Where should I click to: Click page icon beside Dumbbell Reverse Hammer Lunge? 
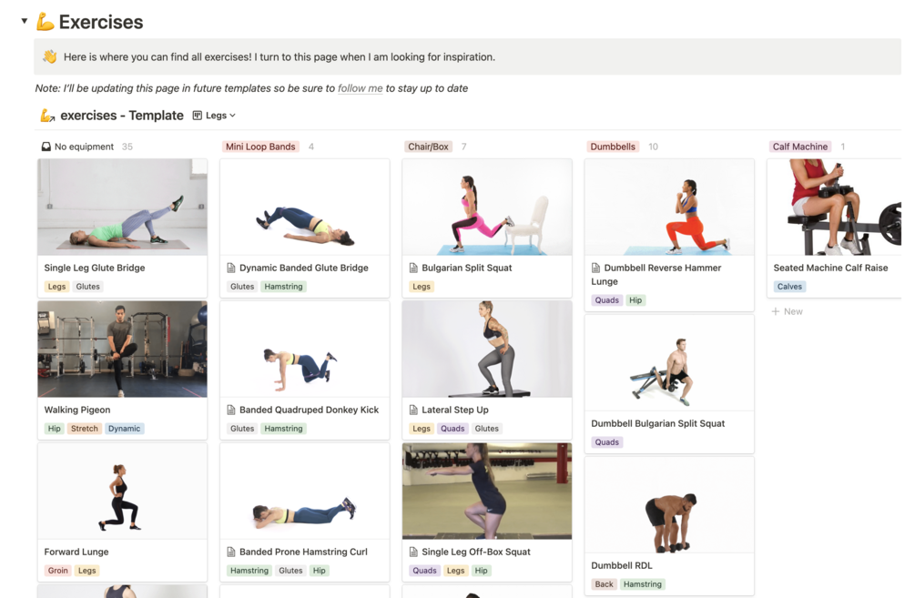[x=595, y=268]
